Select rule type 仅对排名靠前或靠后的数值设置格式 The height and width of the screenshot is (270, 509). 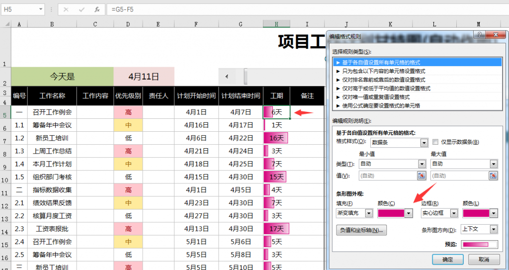point(417,80)
